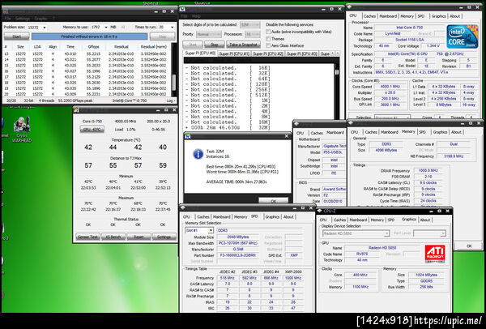Click the Log button in the LinX status bar
Screen dimensions: 486x329
pos(170,100)
